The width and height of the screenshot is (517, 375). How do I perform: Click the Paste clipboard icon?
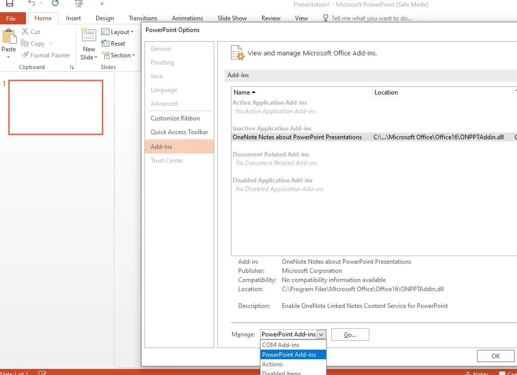(x=9, y=38)
